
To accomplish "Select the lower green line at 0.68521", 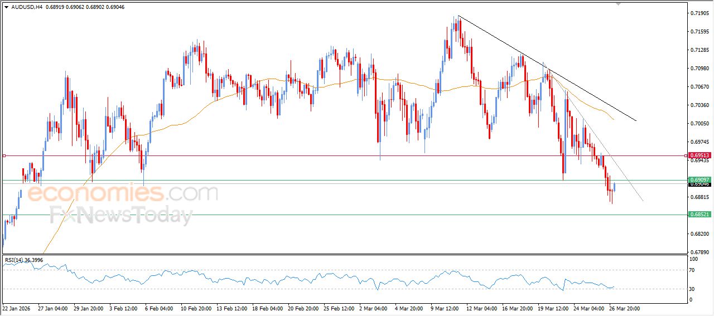I will point(335,215).
